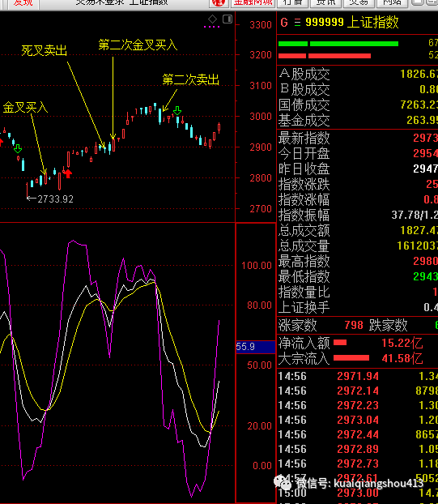Click the red ratio bar under the green bar
The width and height of the screenshot is (438, 504).
[x=325, y=56]
